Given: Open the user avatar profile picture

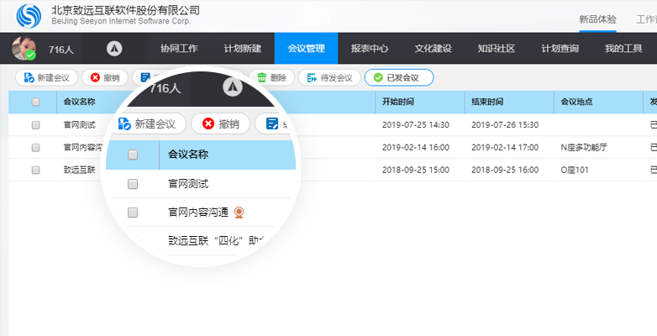Looking at the screenshot, I should point(23,49).
